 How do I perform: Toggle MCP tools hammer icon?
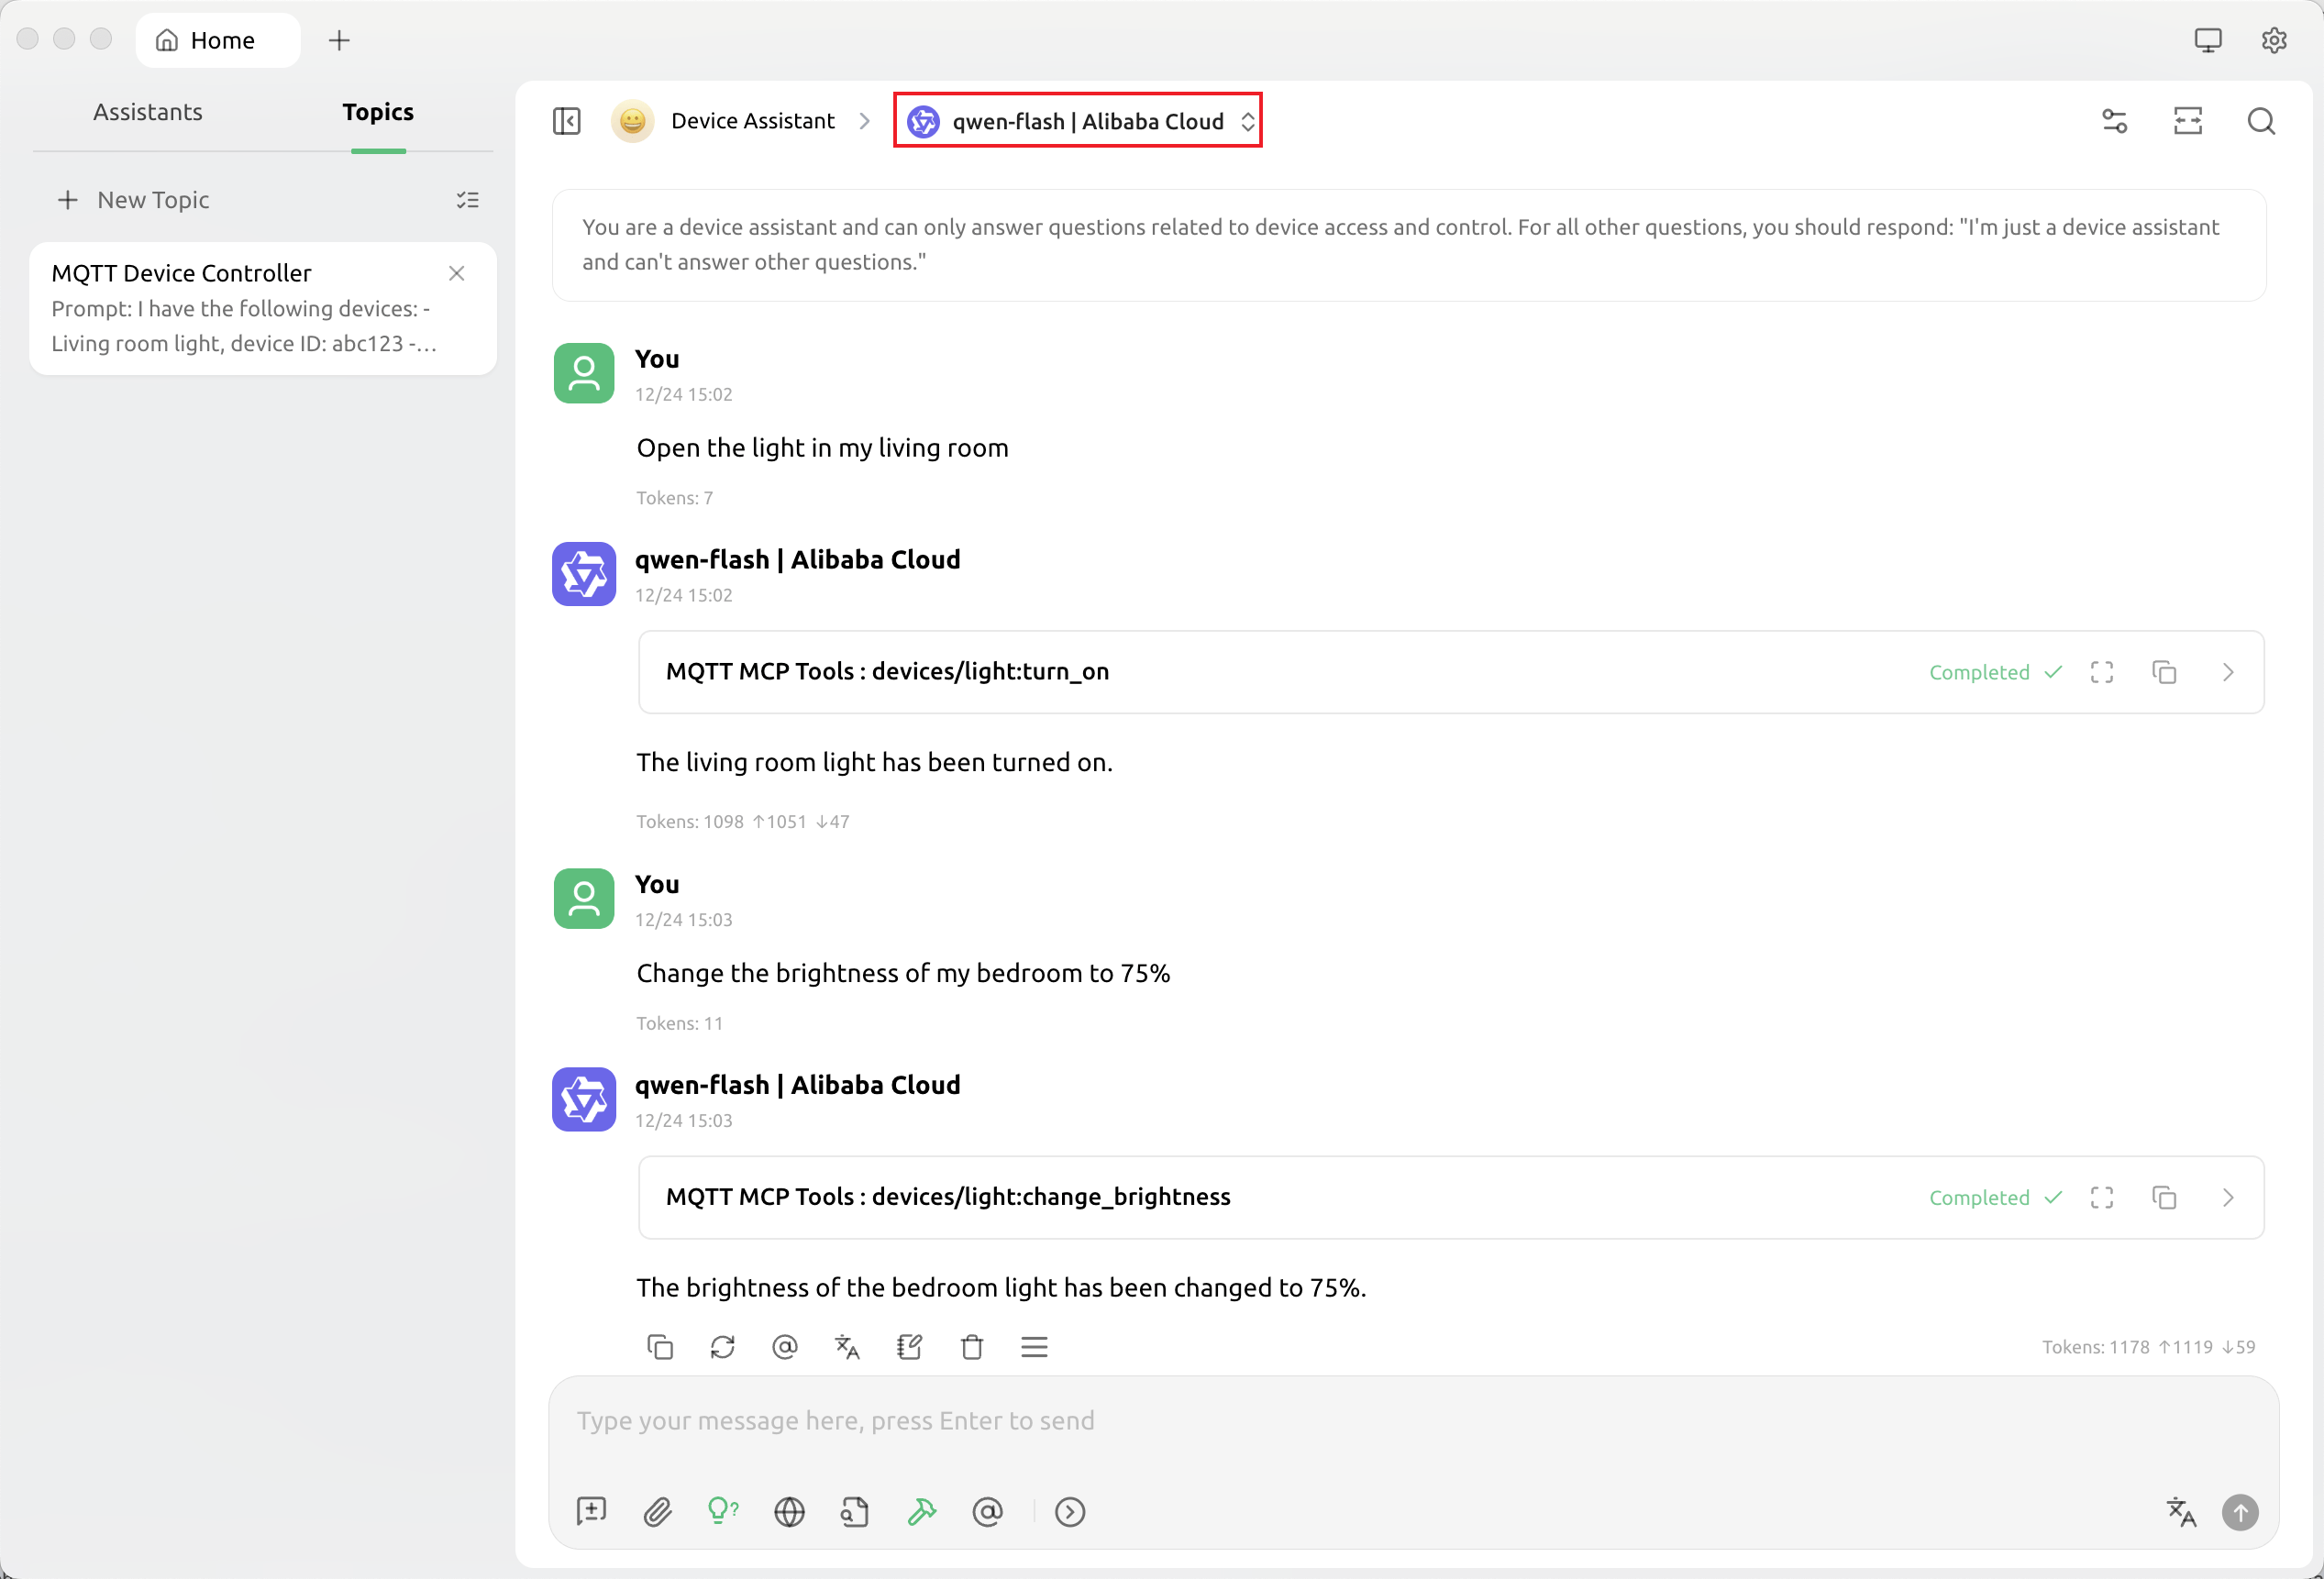point(921,1511)
